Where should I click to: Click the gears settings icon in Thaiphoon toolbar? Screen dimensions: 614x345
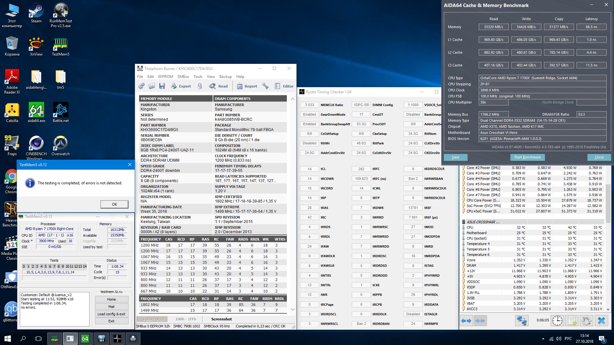click(141, 86)
